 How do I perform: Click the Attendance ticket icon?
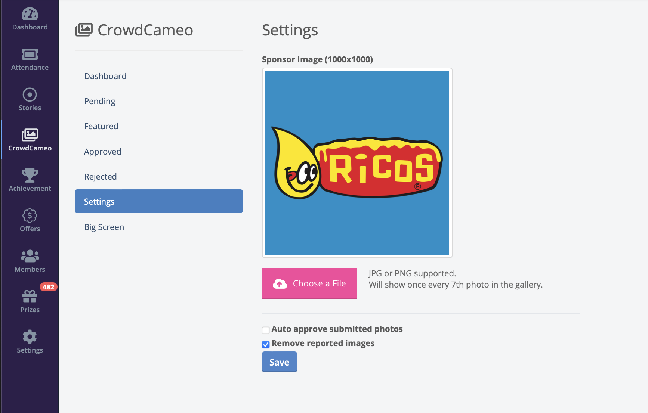pos(30,55)
